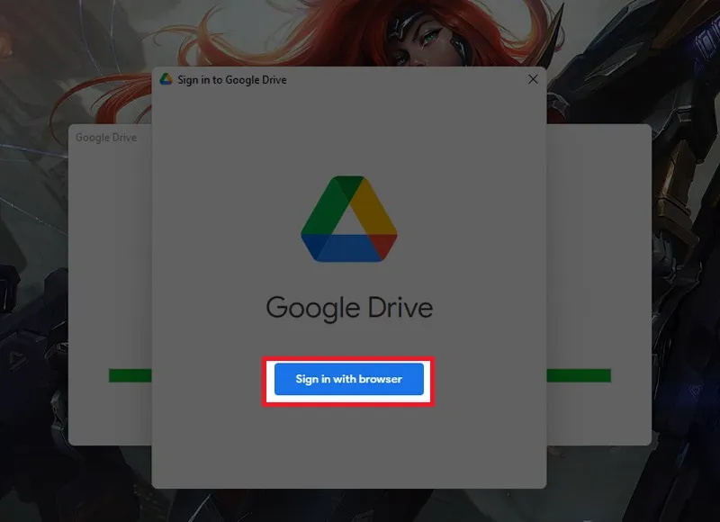Click the empty gray area inside the dialog
720x522 pixels.
(x=348, y=441)
